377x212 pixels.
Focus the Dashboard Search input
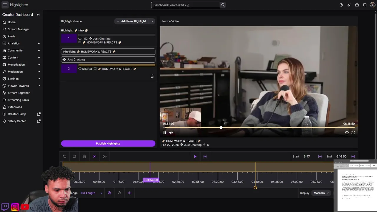coord(186,5)
